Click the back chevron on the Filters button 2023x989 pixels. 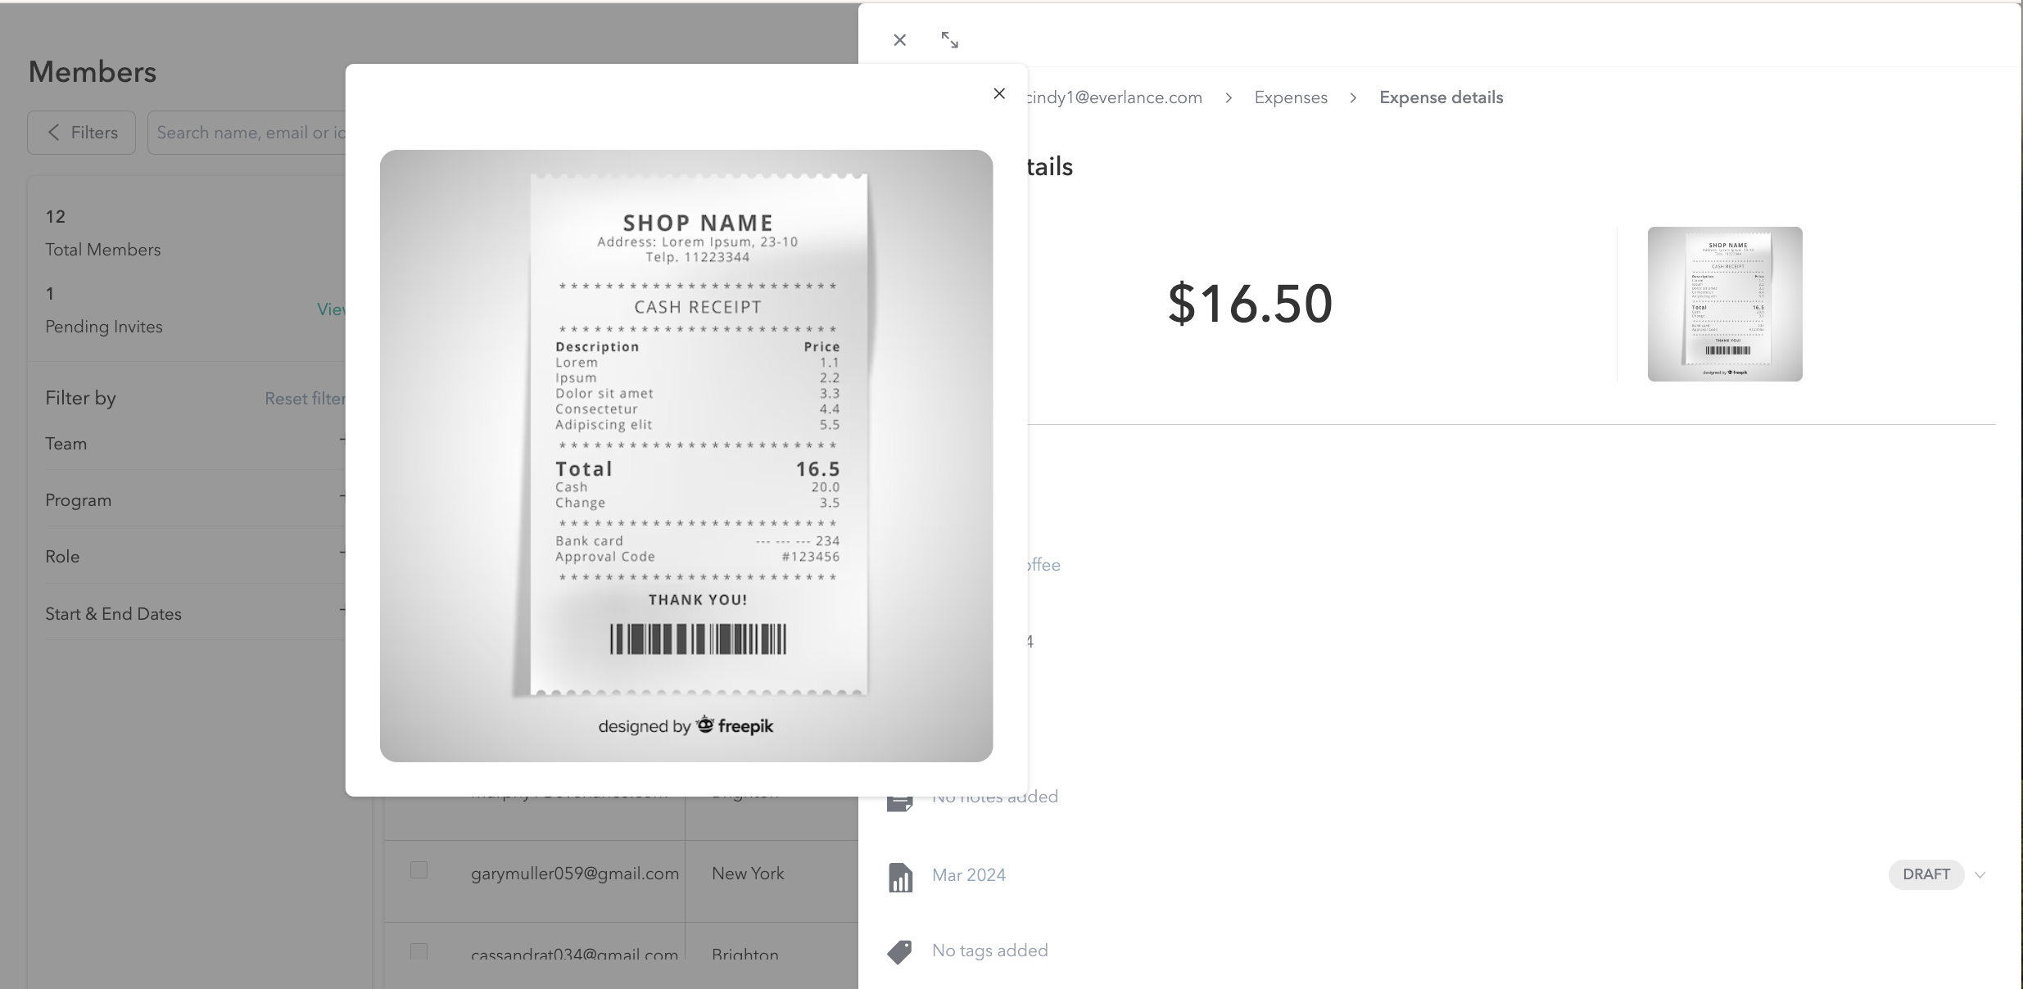54,133
